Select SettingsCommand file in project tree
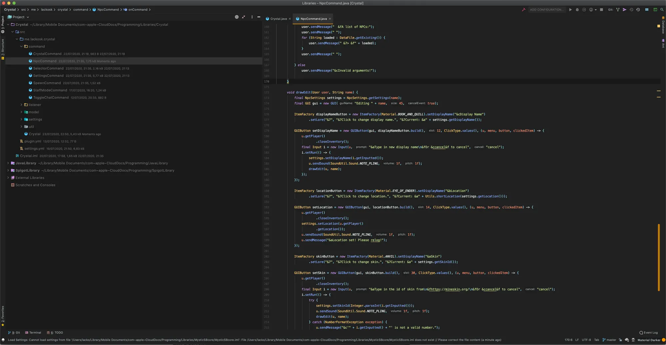666x345 pixels. click(48, 76)
